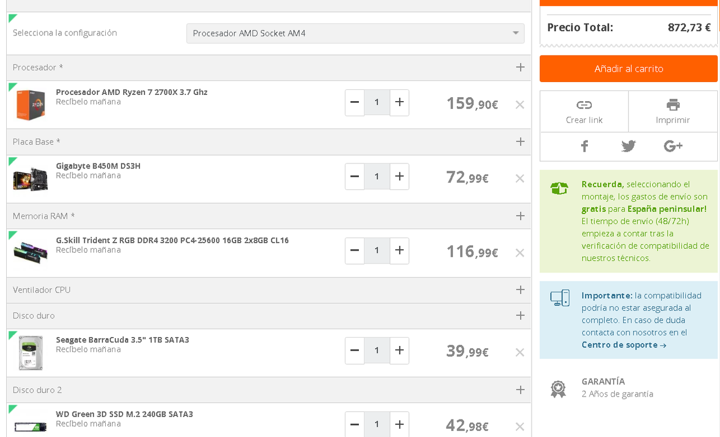Open product 'Gigabyte B450M DS3H'

click(x=98, y=166)
